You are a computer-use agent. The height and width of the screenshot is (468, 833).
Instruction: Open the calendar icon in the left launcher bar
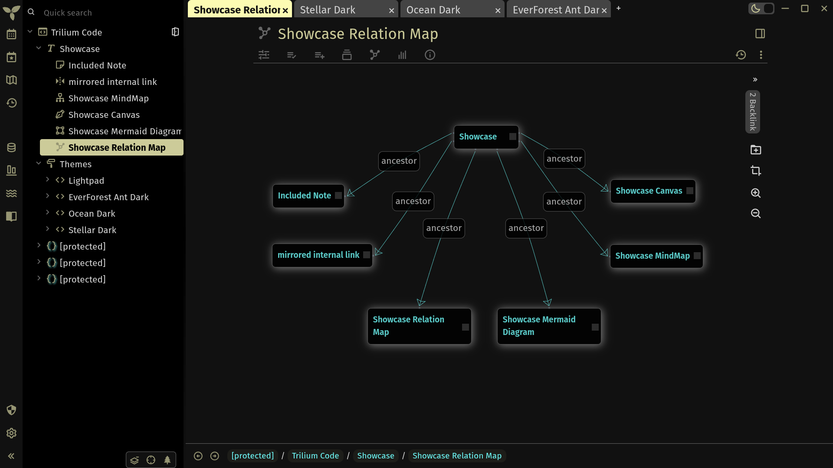click(11, 34)
